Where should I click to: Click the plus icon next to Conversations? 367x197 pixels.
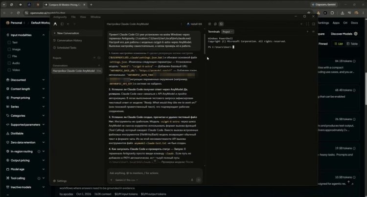99,66
